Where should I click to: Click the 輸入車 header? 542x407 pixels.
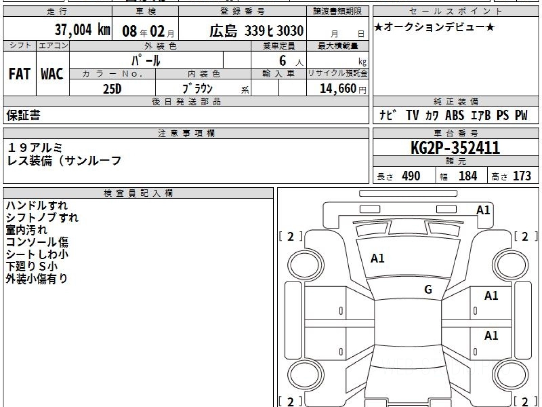[x=279, y=74]
